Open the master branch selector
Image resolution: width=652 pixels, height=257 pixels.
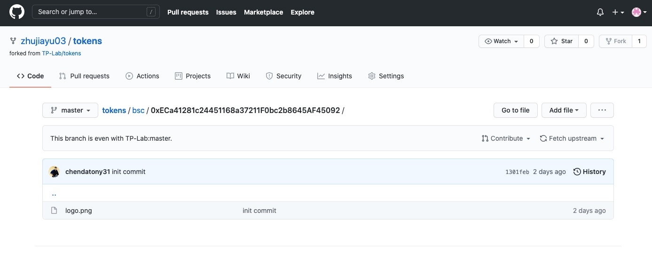click(70, 110)
